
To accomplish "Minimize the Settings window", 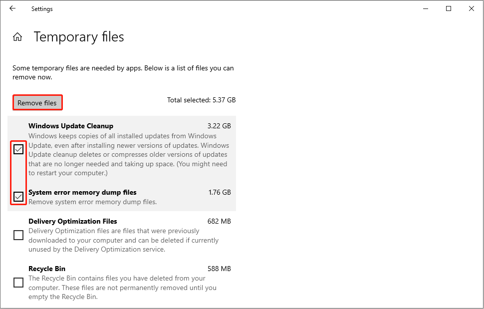I will click(x=425, y=8).
